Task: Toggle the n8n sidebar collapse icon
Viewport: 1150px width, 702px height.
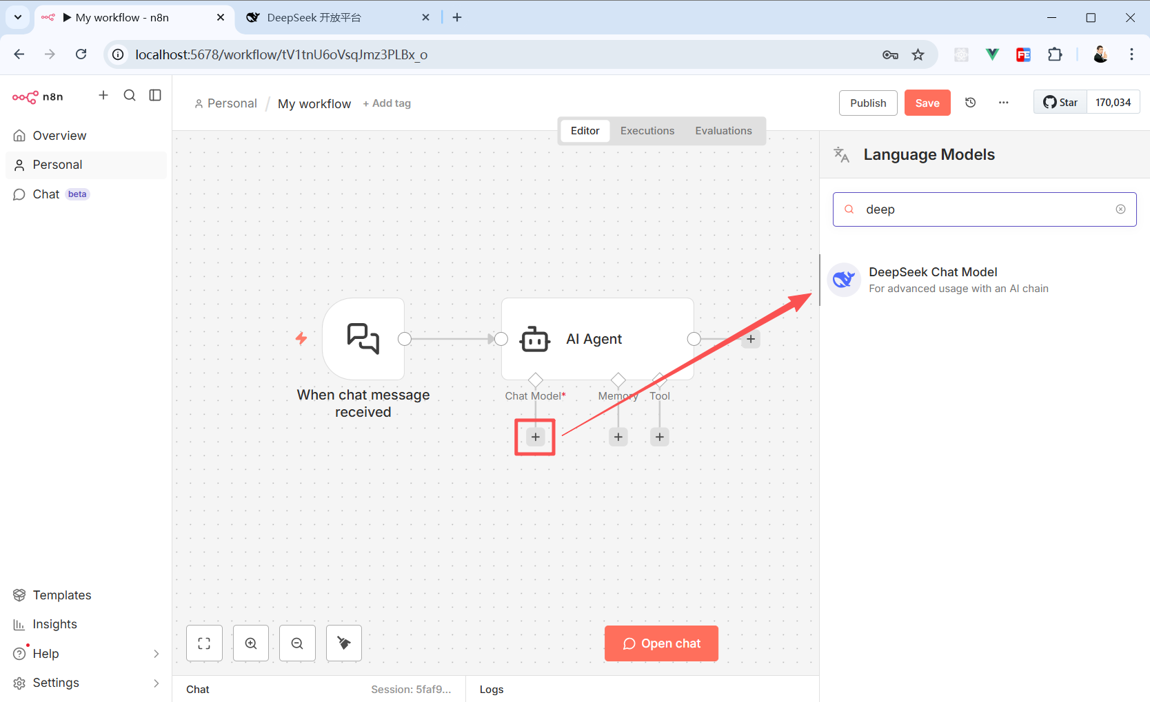Action: (155, 95)
